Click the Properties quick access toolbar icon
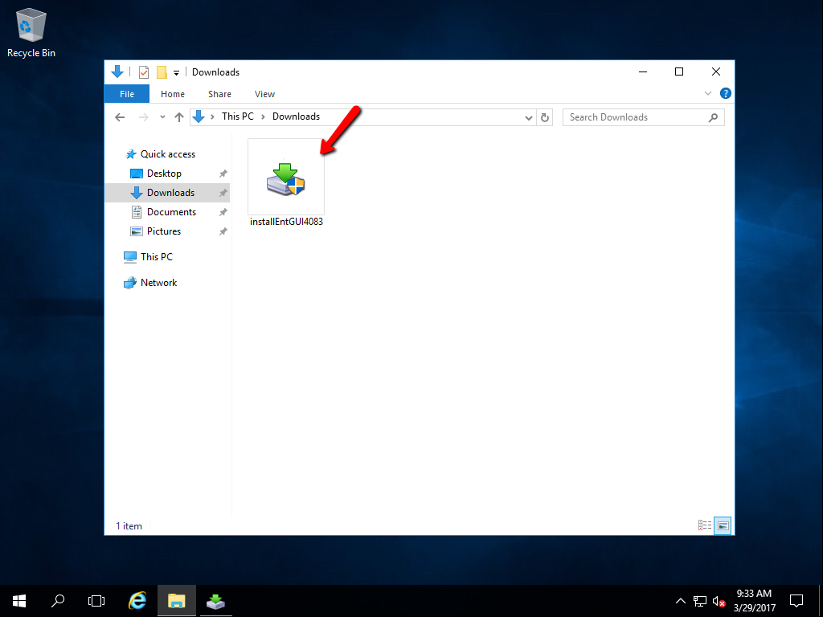Viewport: 823px width, 617px height. pos(143,72)
